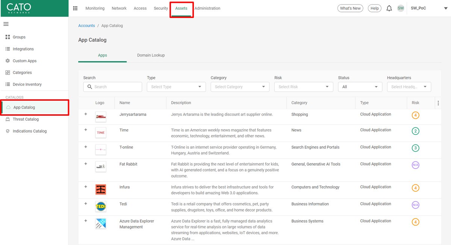Click the What's New button
Image resolution: width=451 pixels, height=245 pixels.
coord(350,8)
